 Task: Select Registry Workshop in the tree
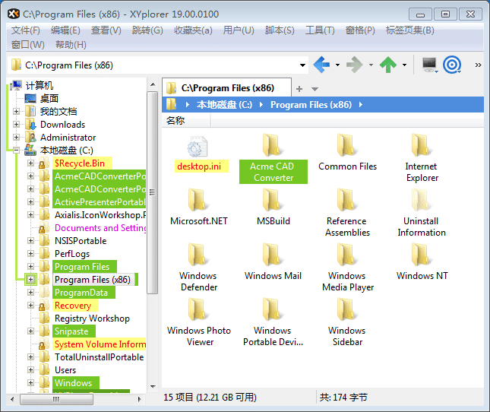click(92, 319)
